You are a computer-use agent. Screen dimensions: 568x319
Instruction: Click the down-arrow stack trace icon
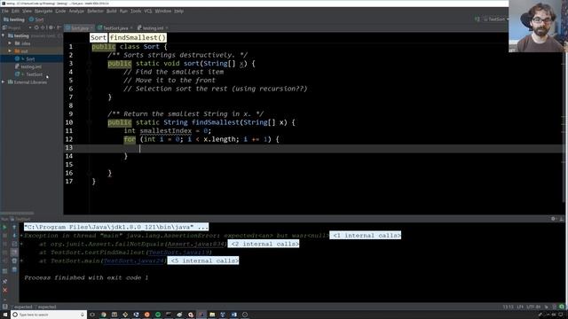pos(14,236)
